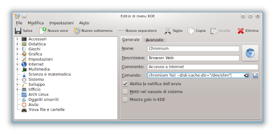Open the Impostazioni menu
This screenshot has height=134, width=275.
click(62, 23)
